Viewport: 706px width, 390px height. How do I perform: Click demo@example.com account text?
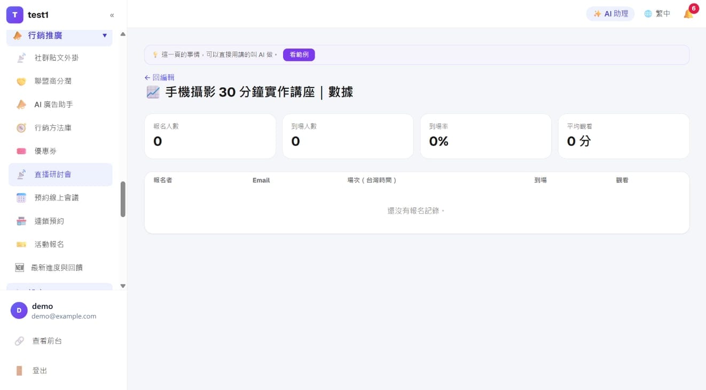click(64, 316)
